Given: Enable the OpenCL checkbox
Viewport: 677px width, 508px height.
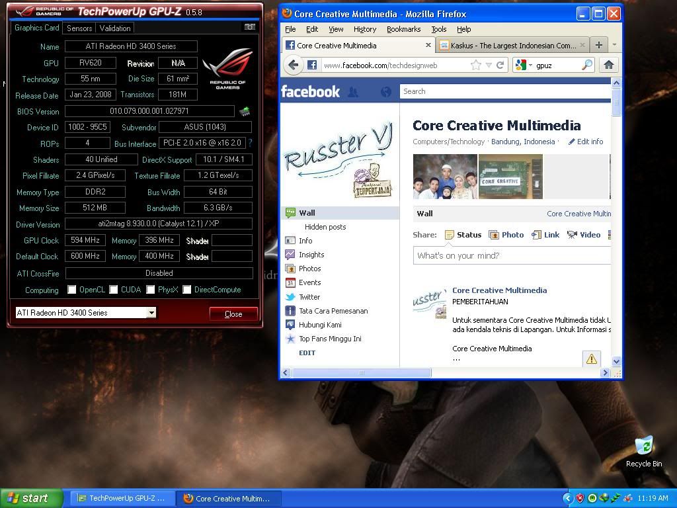Looking at the screenshot, I should [x=71, y=290].
